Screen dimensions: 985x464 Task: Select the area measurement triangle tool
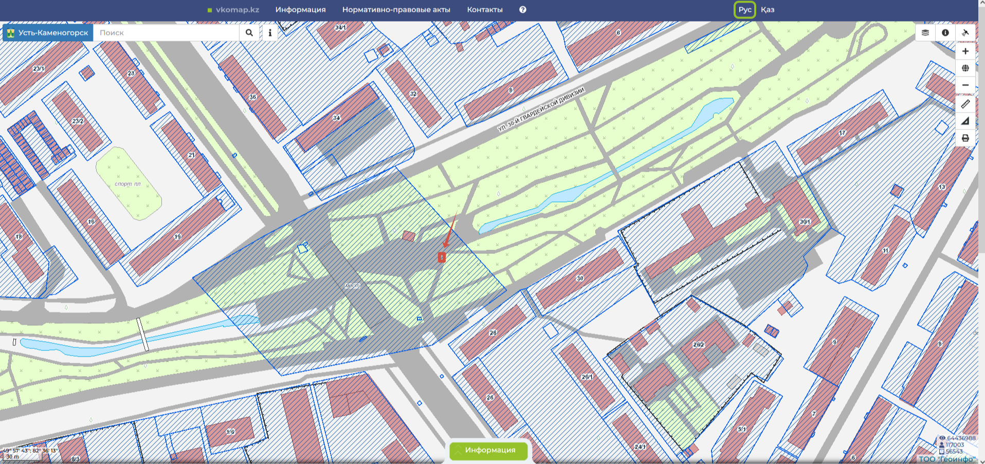click(x=965, y=121)
